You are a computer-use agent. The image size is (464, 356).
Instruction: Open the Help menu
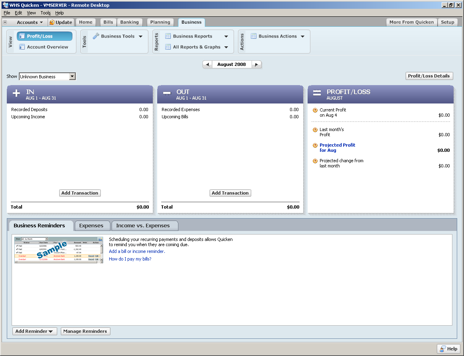click(60, 13)
